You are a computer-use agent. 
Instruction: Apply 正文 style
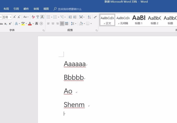[107, 20]
